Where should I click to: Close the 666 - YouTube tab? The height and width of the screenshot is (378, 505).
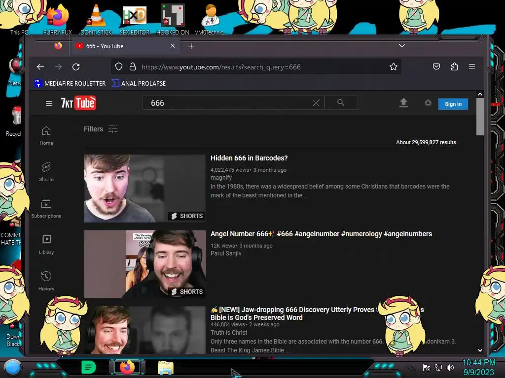click(173, 46)
